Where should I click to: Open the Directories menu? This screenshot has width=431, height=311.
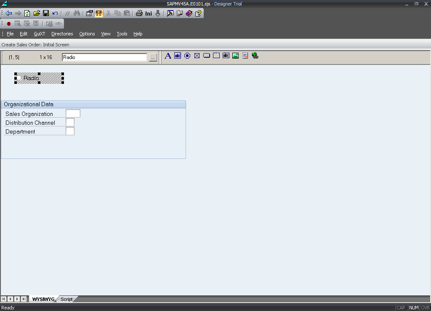[62, 34]
